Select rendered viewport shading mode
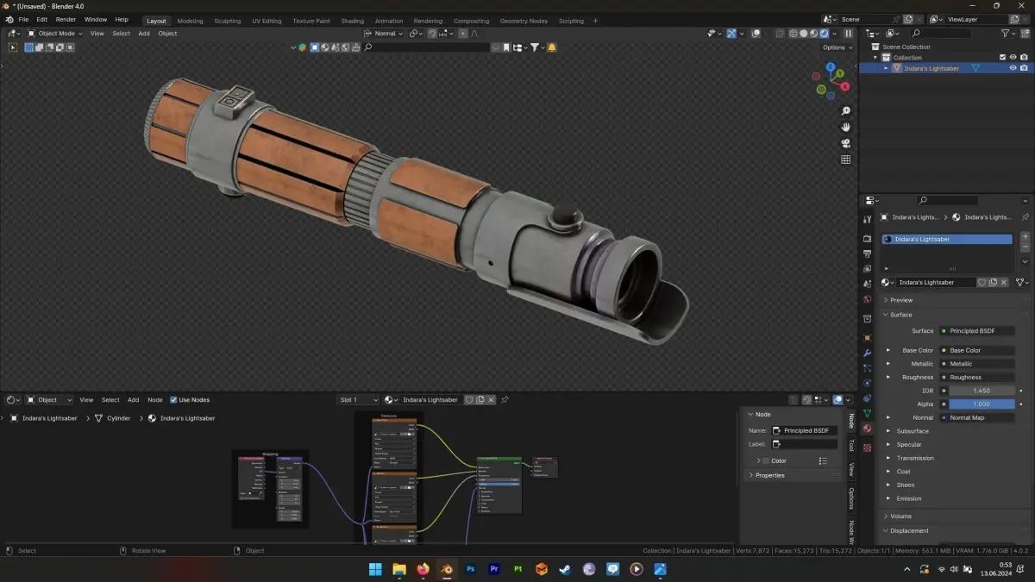The height and width of the screenshot is (582, 1035). click(x=824, y=34)
